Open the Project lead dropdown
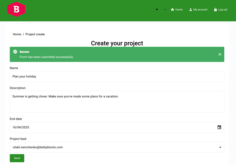This screenshot has height=165, width=236. 117,147
